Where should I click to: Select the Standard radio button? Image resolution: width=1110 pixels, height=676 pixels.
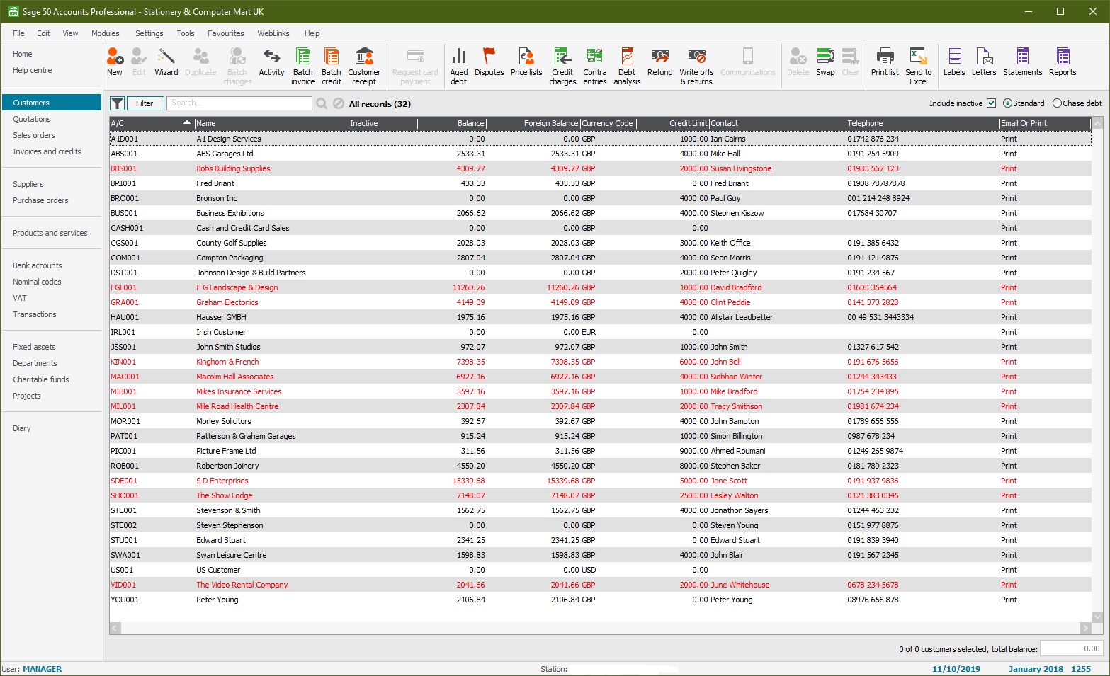1007,103
